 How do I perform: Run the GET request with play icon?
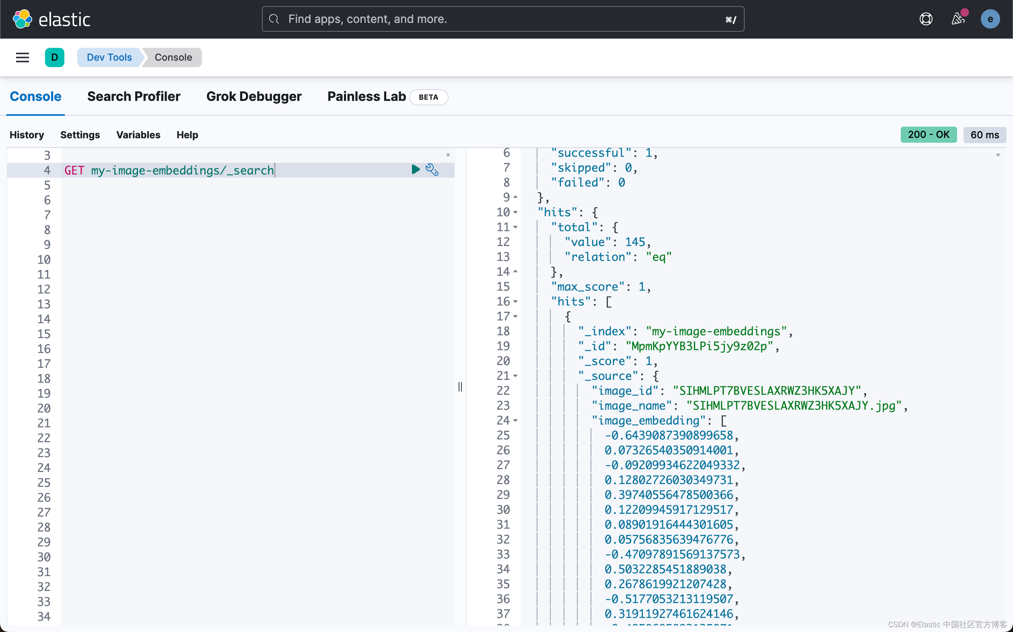click(x=415, y=169)
